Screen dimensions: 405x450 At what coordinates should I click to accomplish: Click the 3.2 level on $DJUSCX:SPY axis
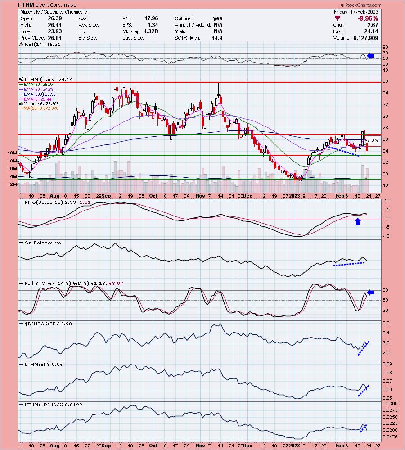386,323
